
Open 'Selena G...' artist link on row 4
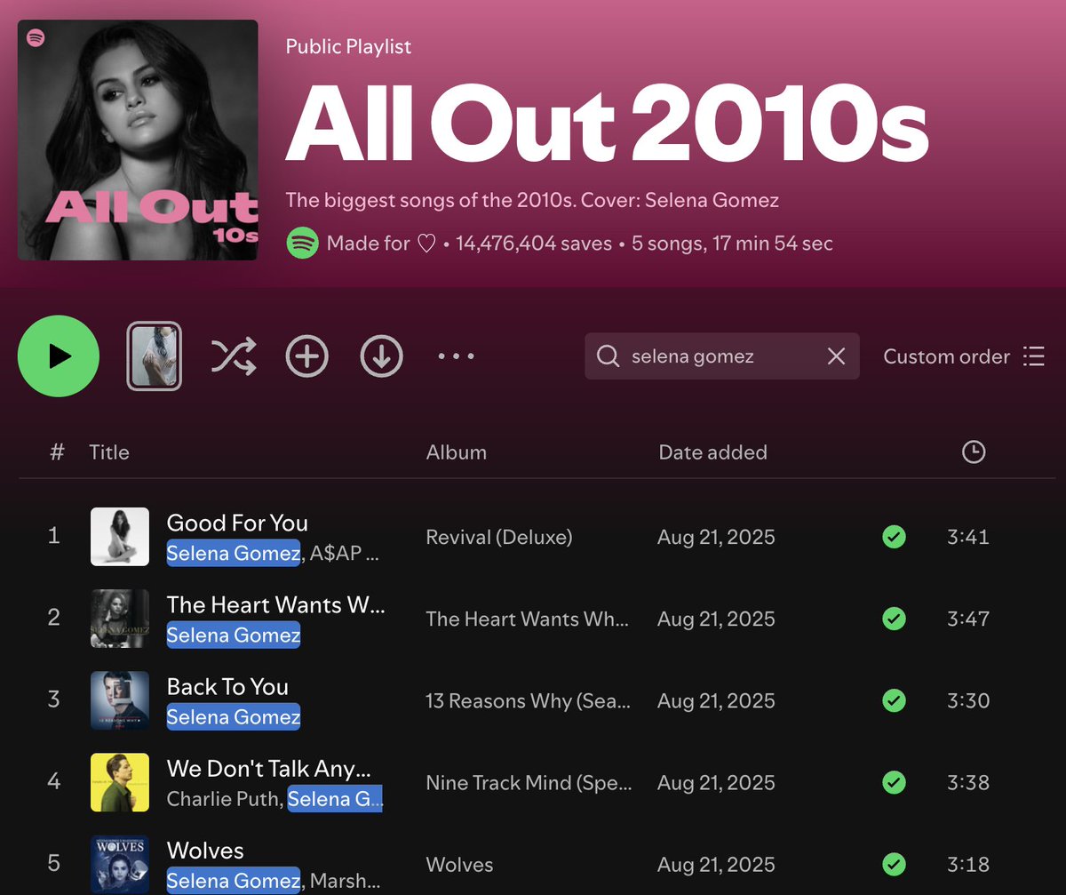tap(335, 799)
